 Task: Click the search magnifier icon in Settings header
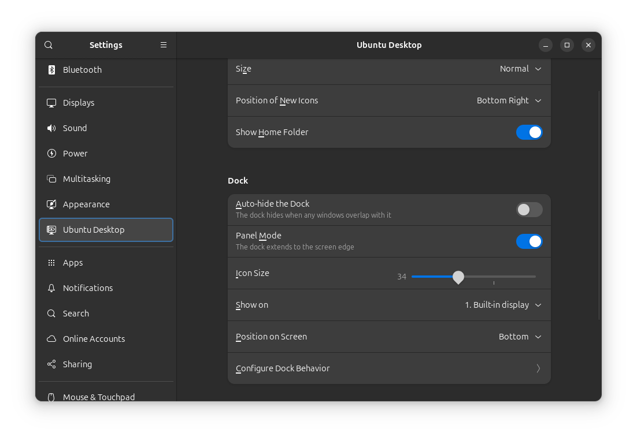tap(49, 45)
